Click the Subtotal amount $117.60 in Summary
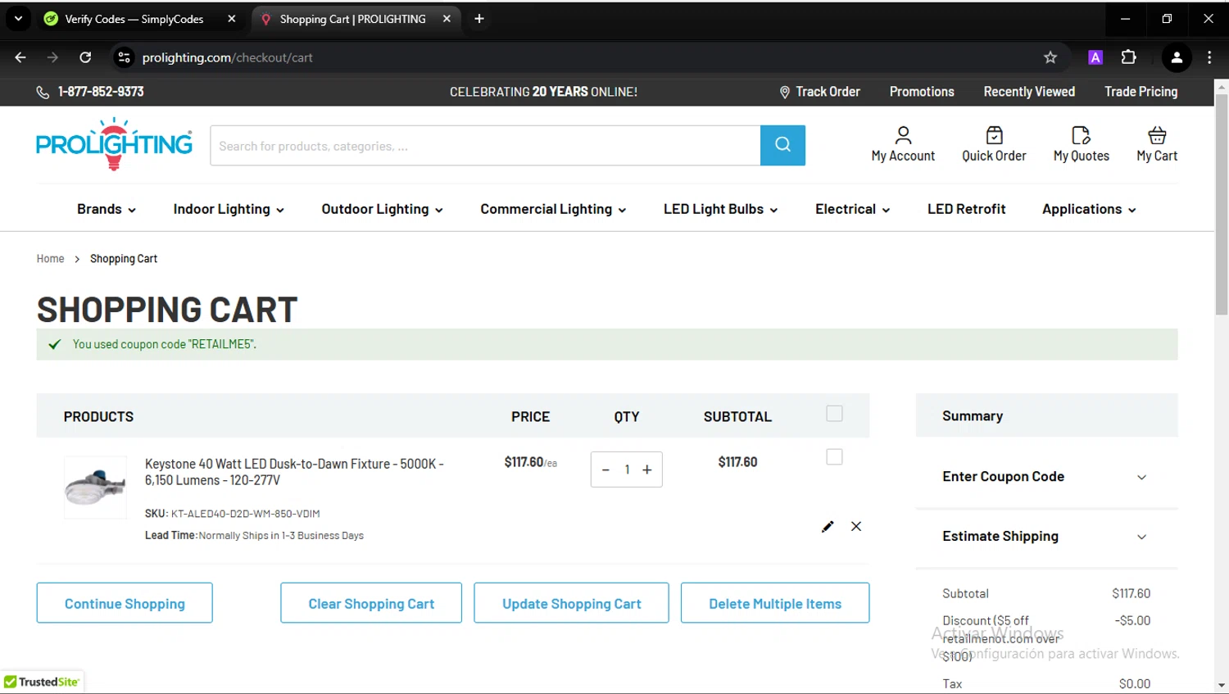The image size is (1229, 694). pos(1131,593)
